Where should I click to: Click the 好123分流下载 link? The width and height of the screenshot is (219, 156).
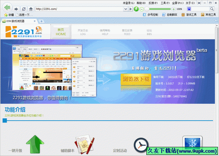point(196,77)
